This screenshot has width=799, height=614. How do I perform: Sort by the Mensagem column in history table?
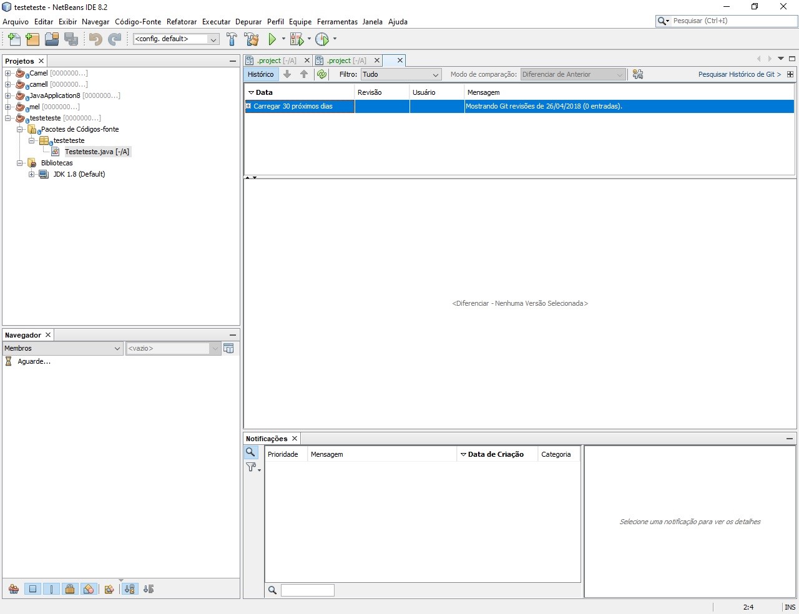629,92
